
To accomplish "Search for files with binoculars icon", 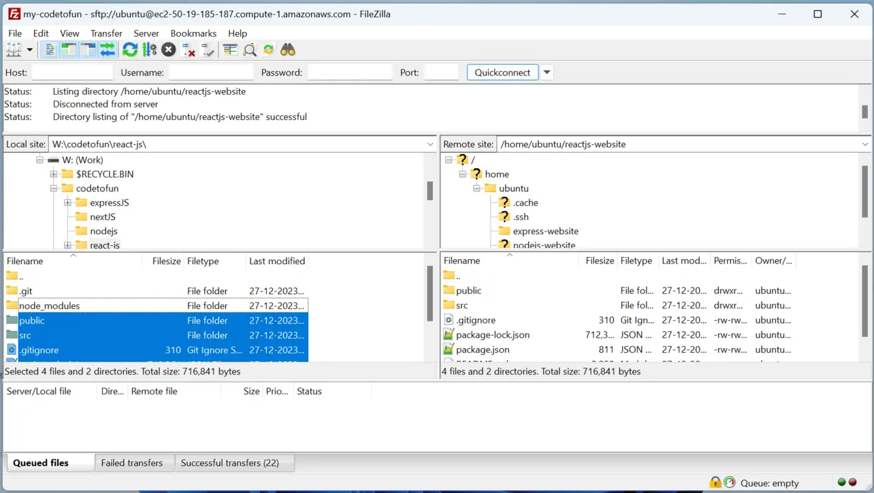I will pyautogui.click(x=288, y=50).
